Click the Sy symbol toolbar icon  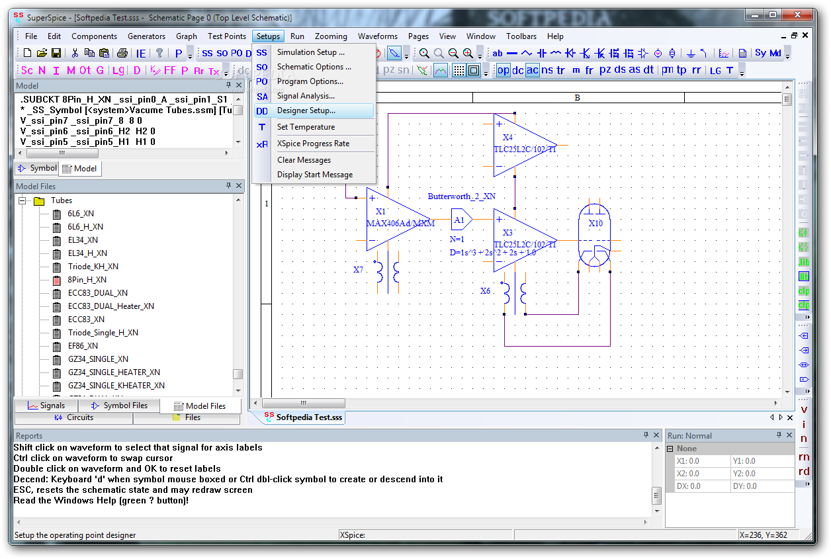pyautogui.click(x=760, y=53)
